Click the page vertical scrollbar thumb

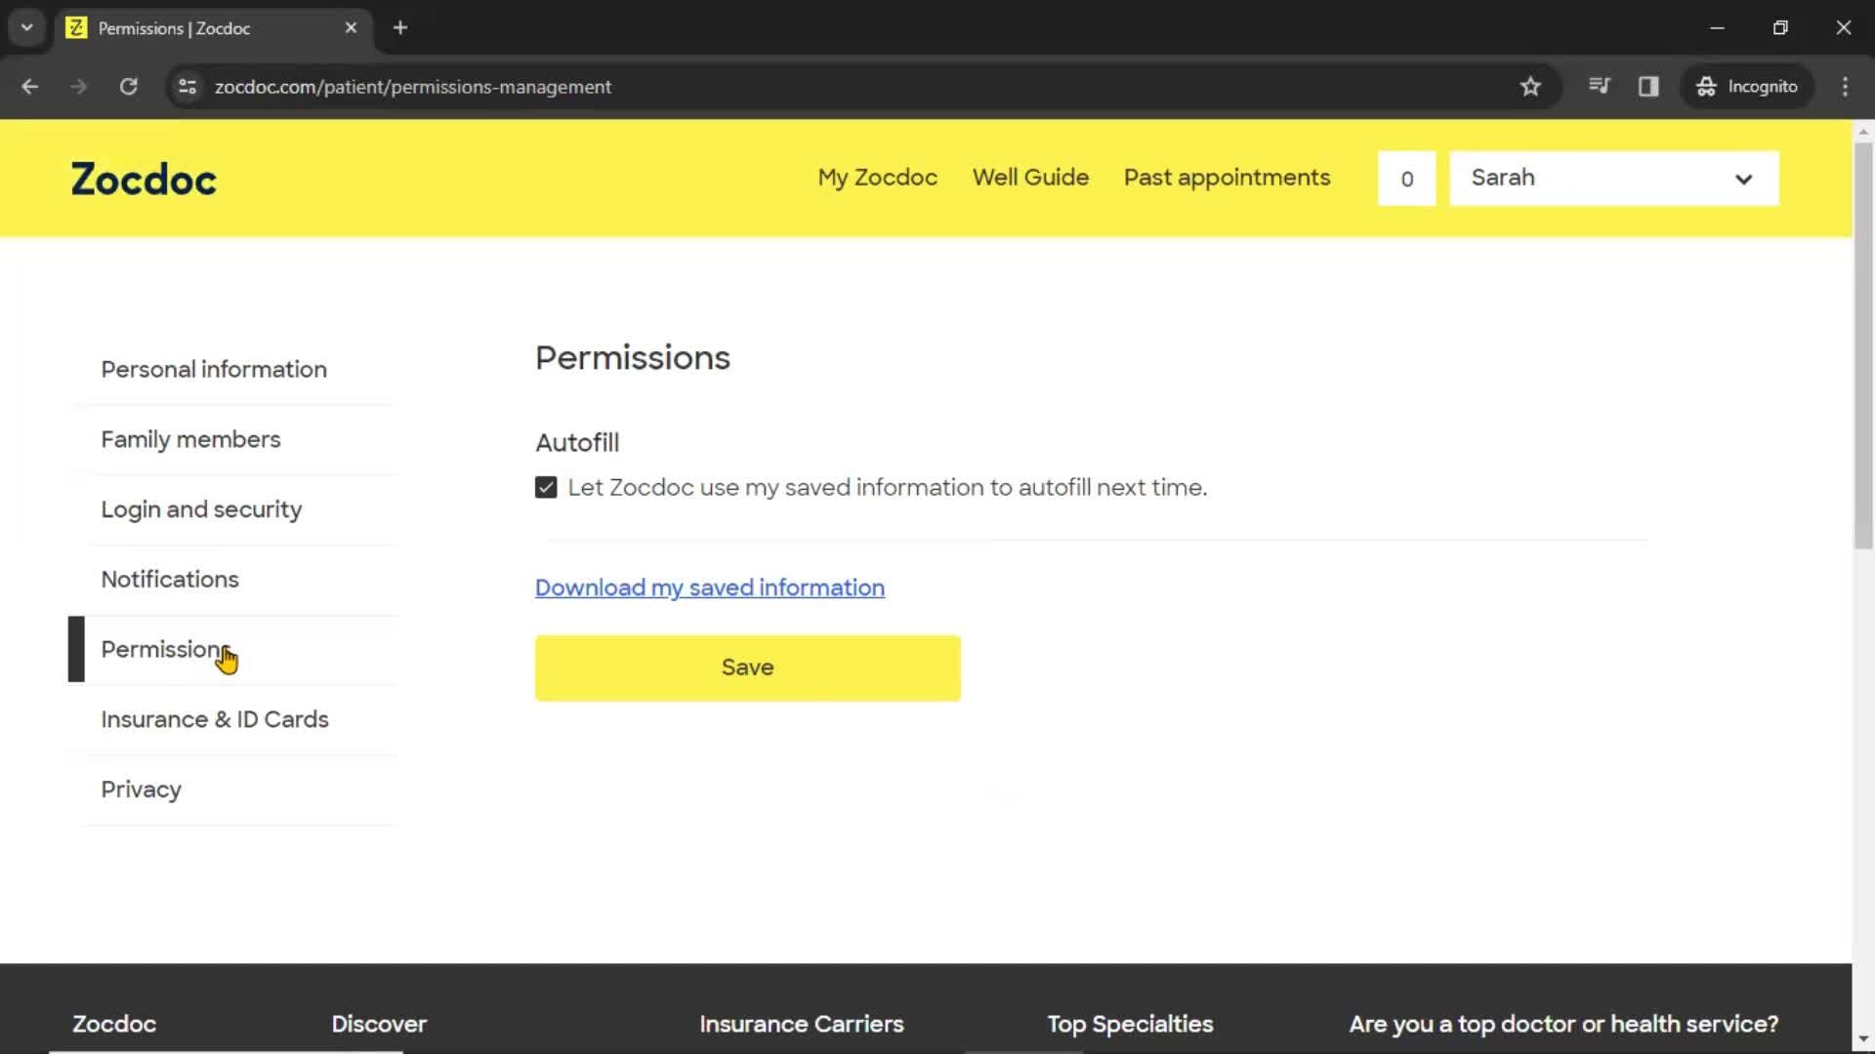click(1863, 346)
